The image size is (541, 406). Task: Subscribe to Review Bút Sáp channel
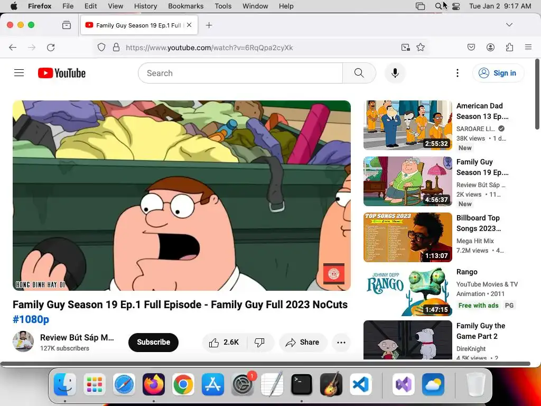click(x=153, y=342)
